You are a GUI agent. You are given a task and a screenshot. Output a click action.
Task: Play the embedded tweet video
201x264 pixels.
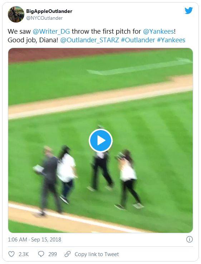tap(100, 140)
